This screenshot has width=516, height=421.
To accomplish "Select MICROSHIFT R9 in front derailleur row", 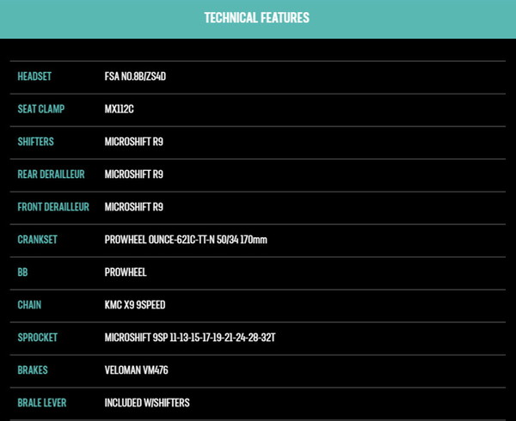I will coord(133,207).
